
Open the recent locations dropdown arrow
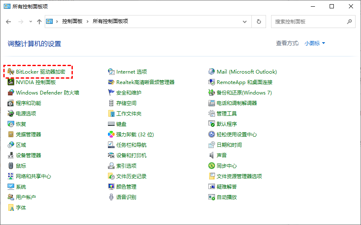coord(31,22)
